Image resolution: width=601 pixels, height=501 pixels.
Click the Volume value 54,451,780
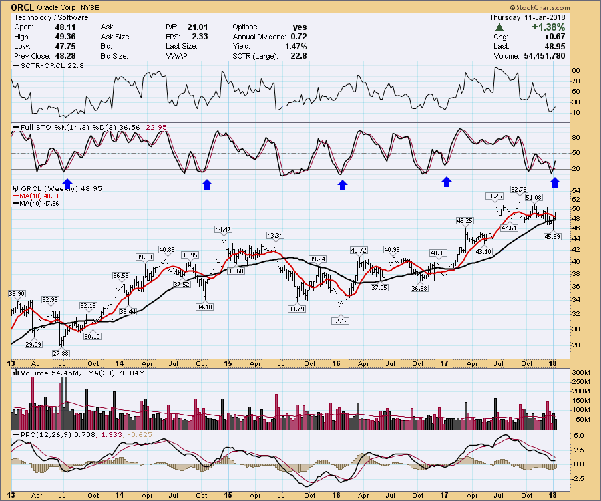544,56
